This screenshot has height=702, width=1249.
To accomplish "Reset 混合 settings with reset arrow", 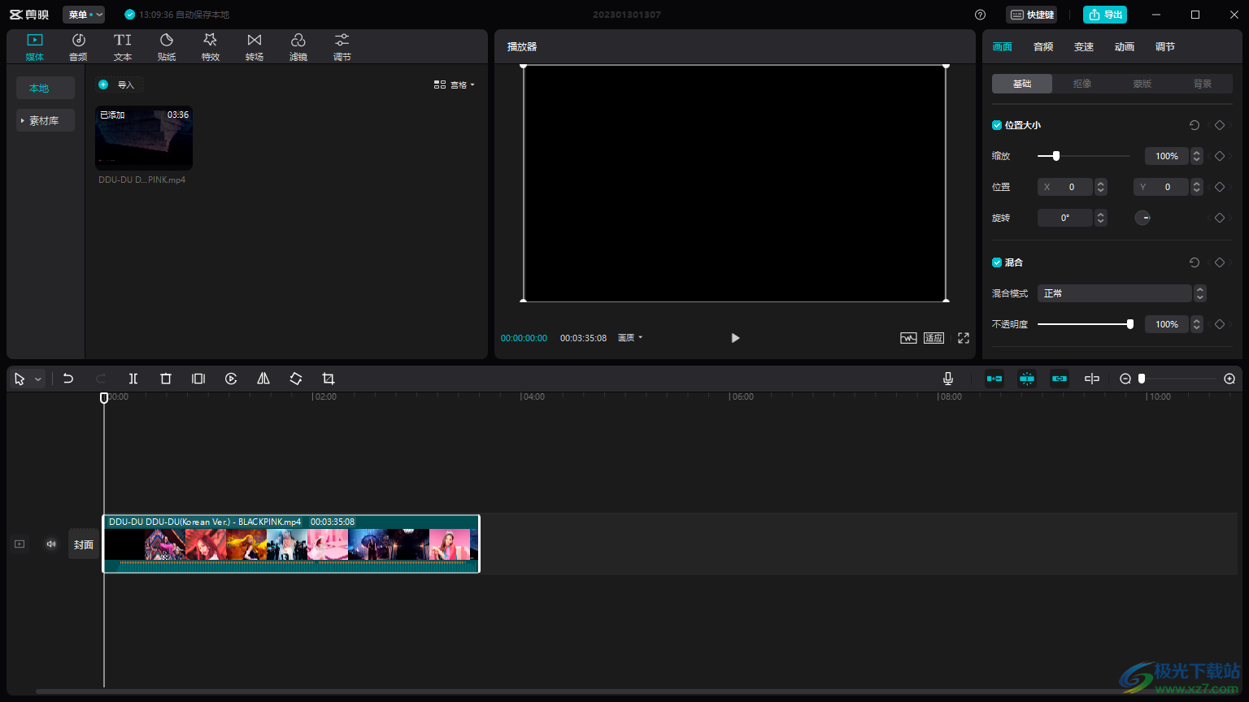I will point(1195,262).
